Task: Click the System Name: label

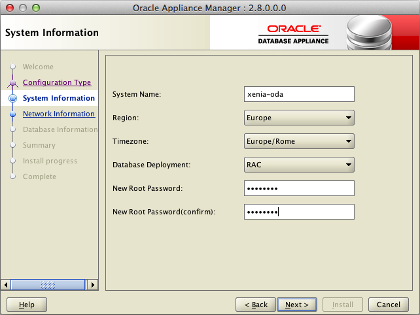Action: pyautogui.click(x=137, y=94)
